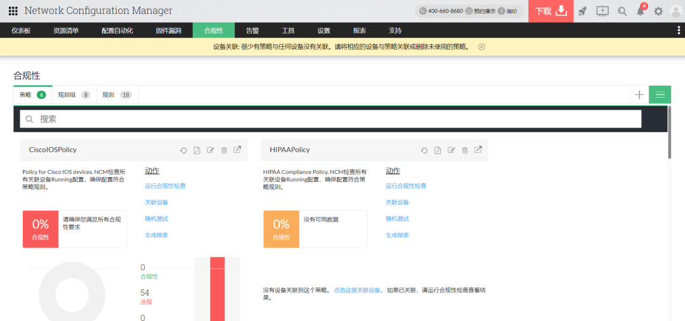The image size is (685, 321).
Task: Dismiss the yellow 设备关联 notification banner
Action: coord(481,47)
